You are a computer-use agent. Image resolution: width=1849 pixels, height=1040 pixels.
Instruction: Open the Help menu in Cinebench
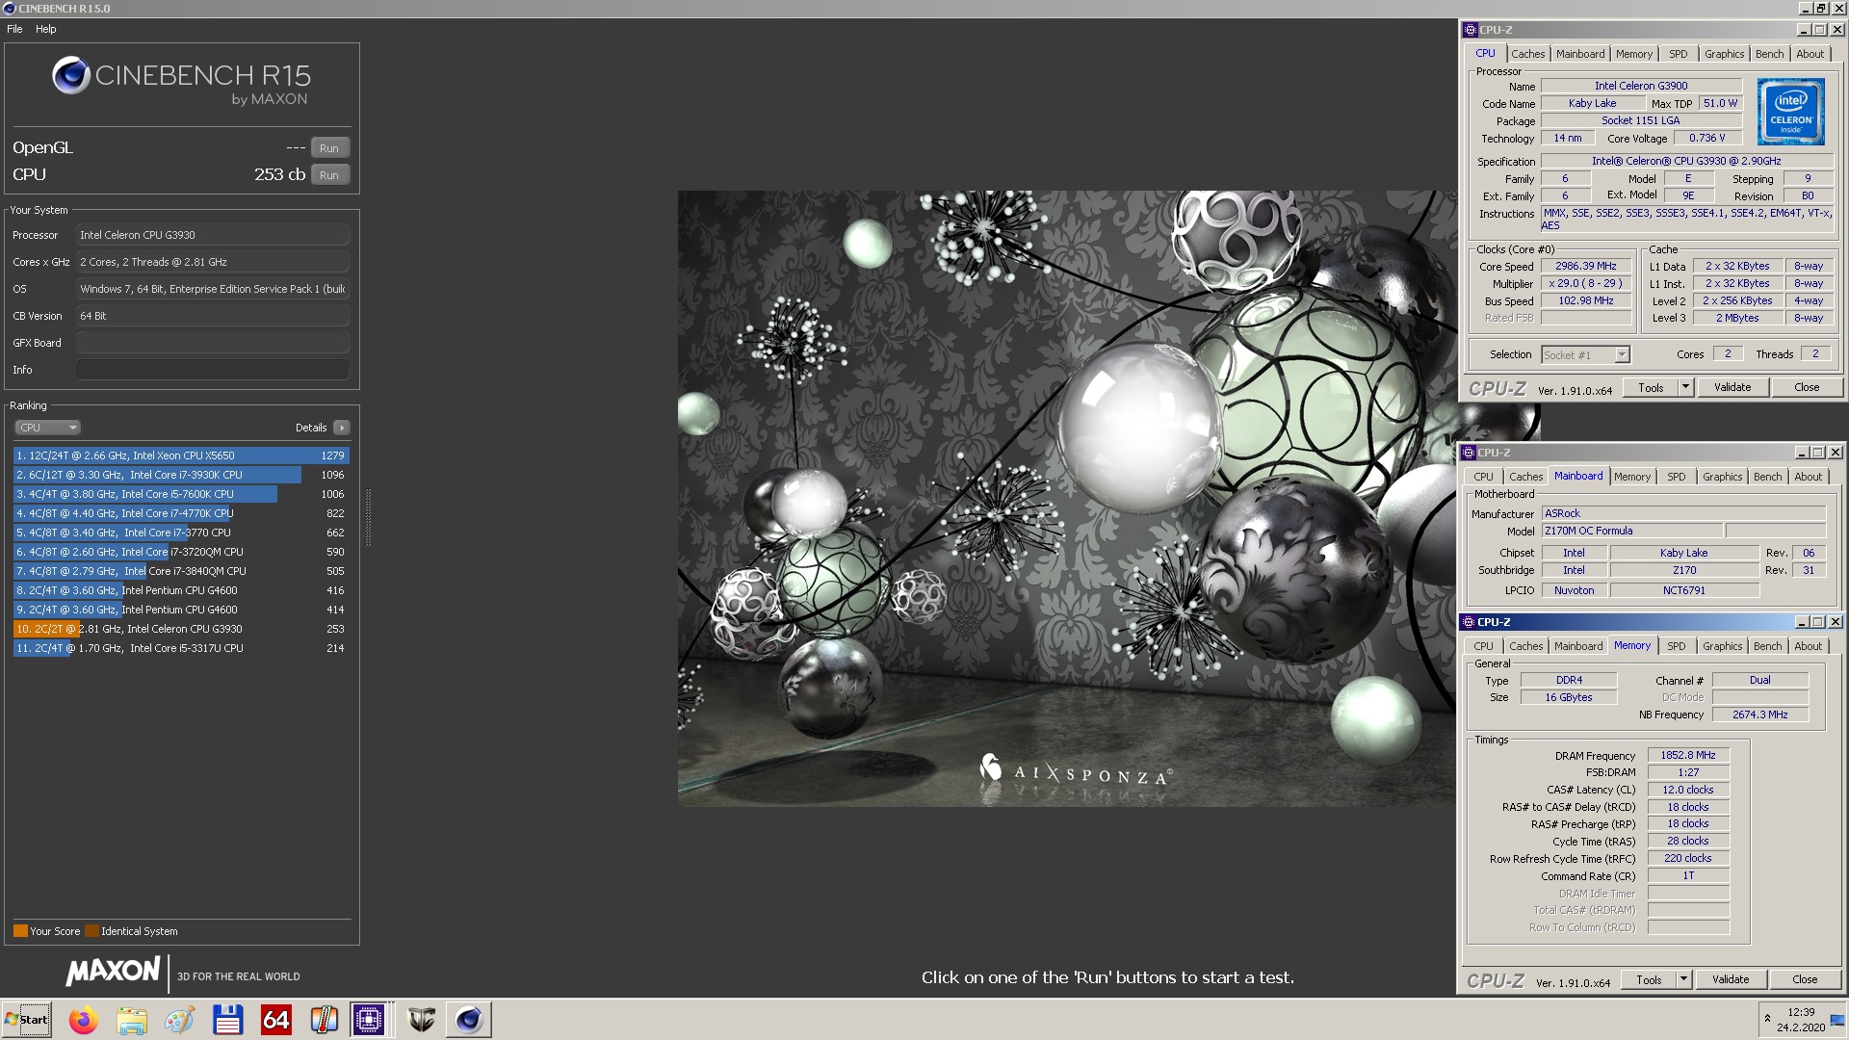tap(46, 29)
